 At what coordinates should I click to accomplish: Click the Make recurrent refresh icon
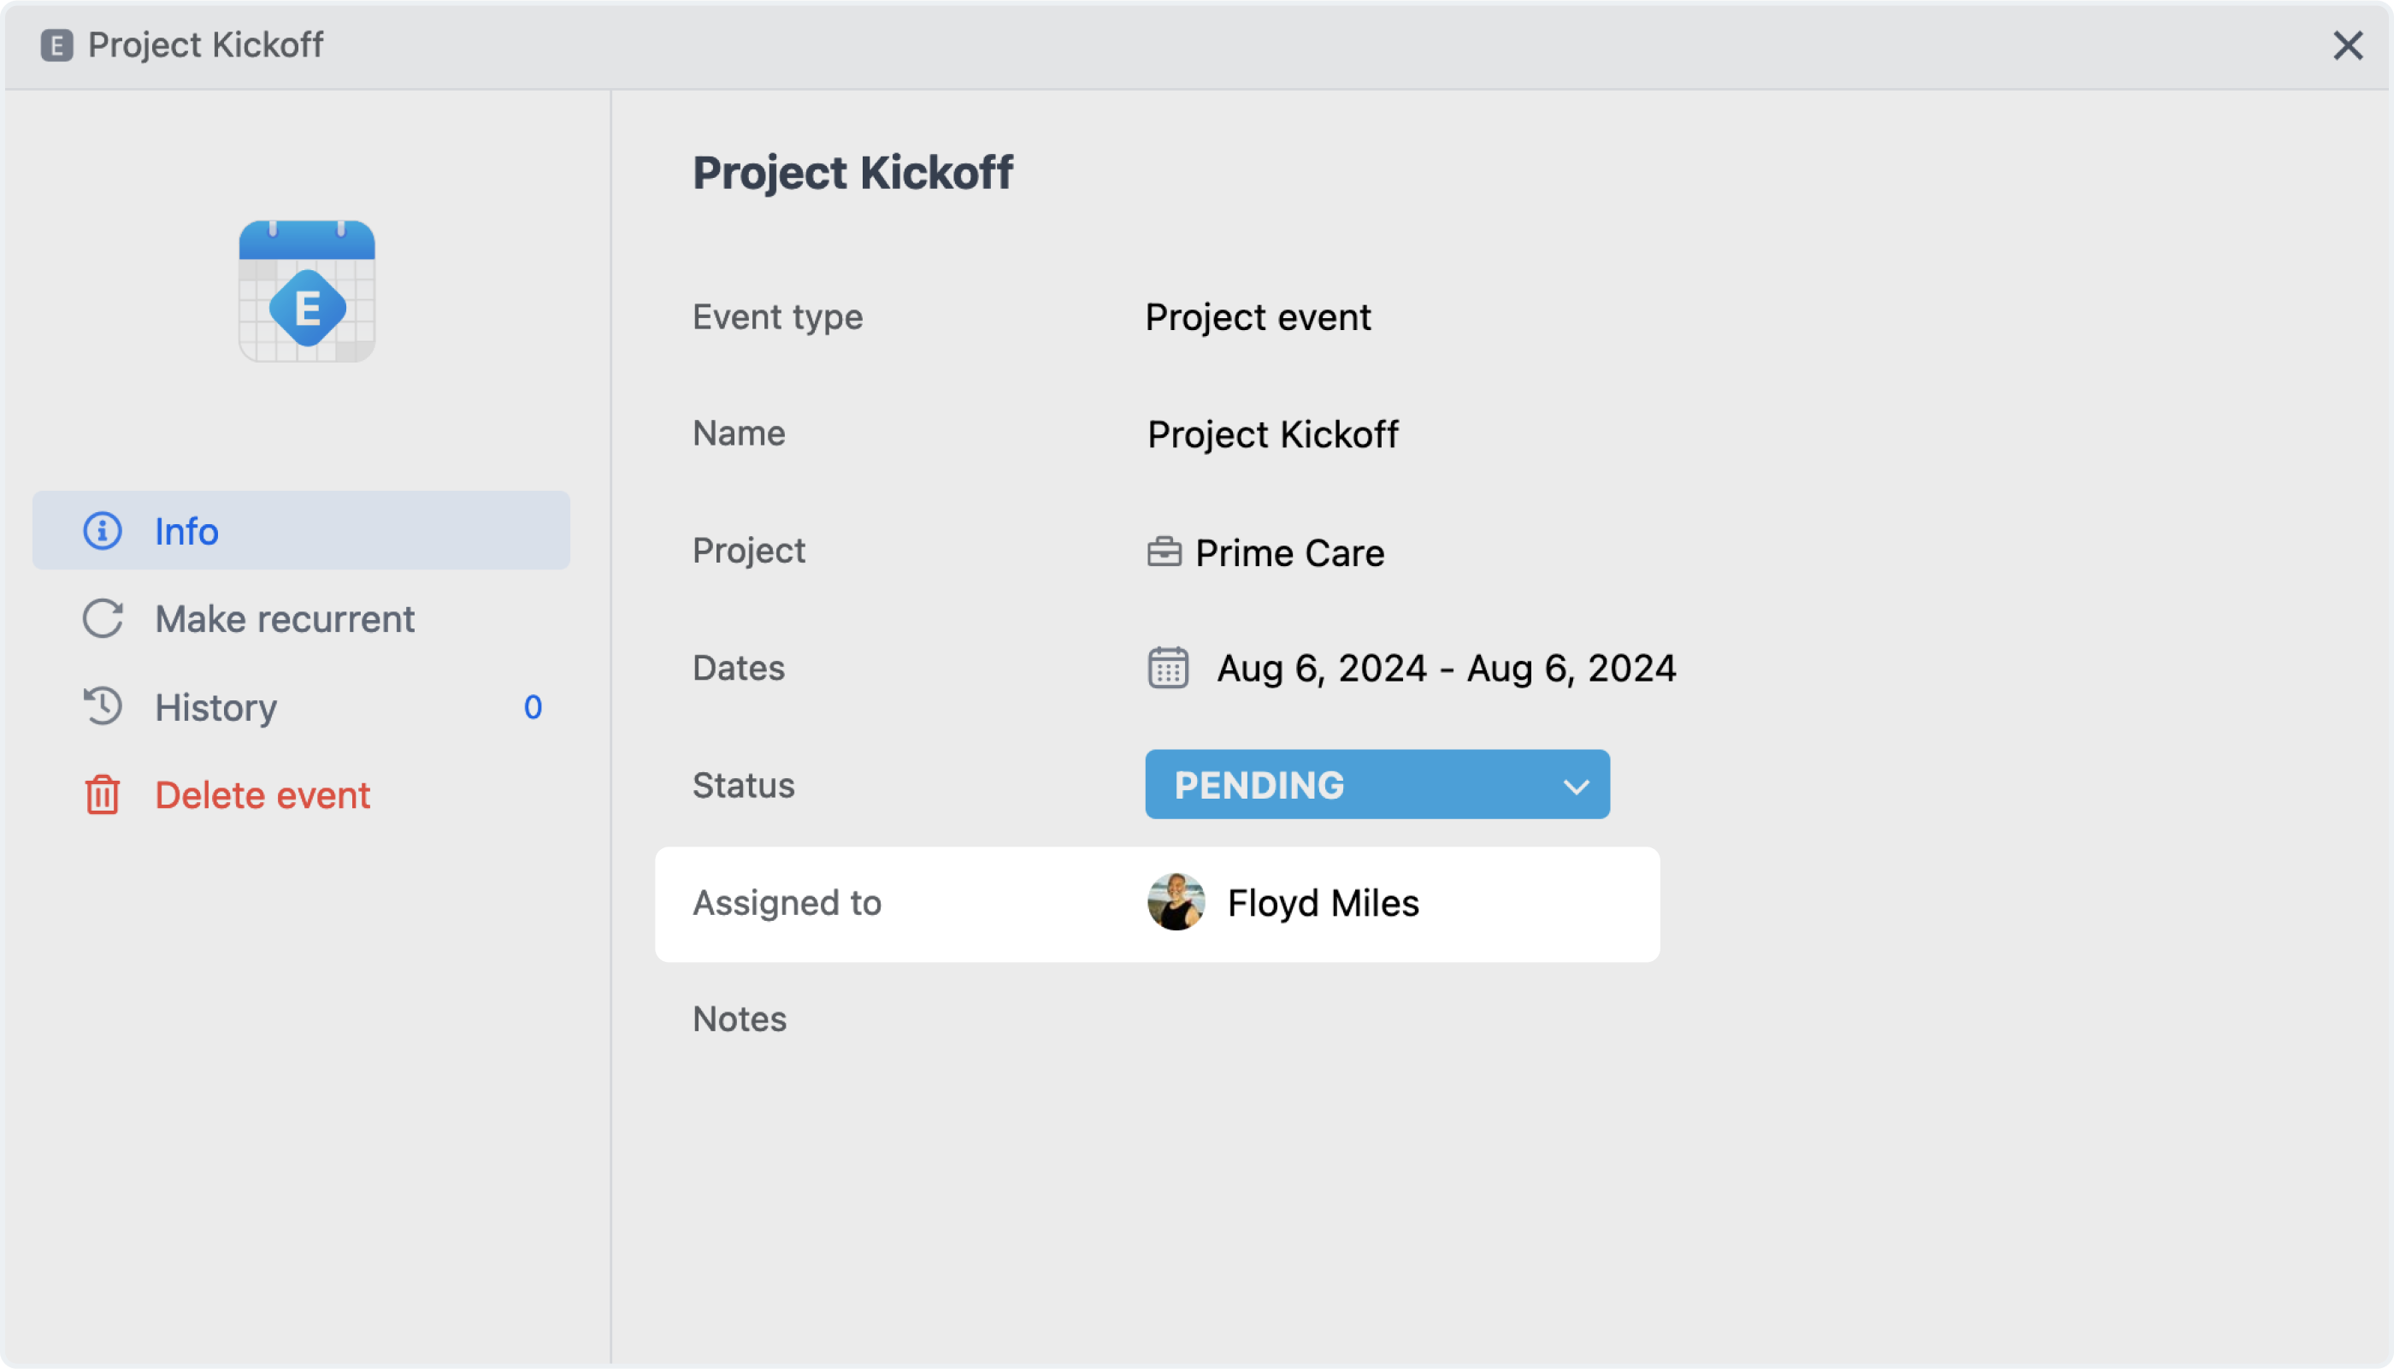coord(103,619)
